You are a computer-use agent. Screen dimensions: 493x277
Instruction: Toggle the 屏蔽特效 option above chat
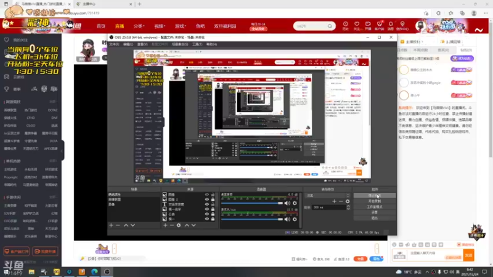click(x=466, y=244)
